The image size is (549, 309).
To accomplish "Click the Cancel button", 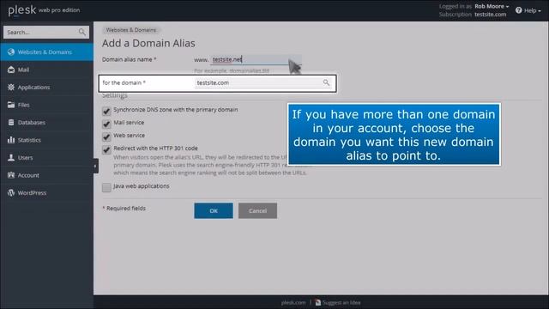I will (257, 211).
